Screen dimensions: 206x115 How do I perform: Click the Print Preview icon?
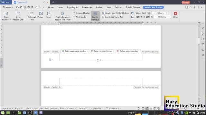[x=32, y=7]
